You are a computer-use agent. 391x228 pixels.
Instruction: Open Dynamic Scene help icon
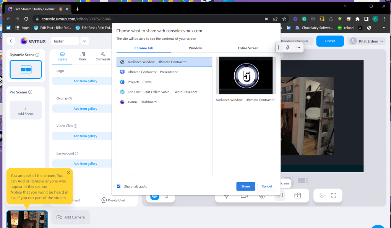click(x=37, y=55)
